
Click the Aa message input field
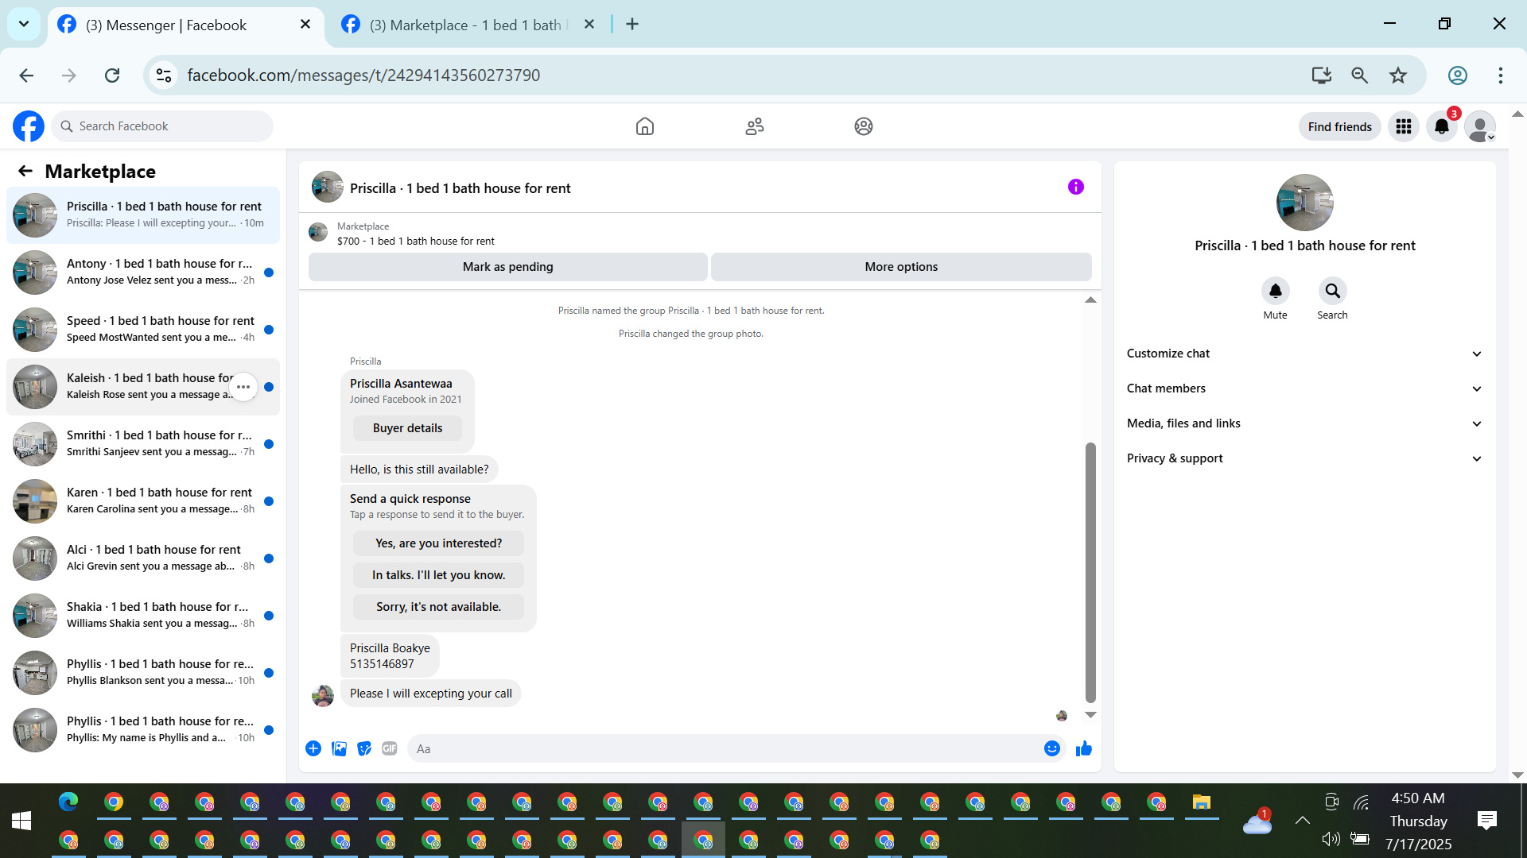click(x=724, y=748)
